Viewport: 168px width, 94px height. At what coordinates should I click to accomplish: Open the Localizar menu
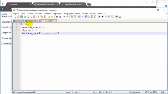point(30,14)
